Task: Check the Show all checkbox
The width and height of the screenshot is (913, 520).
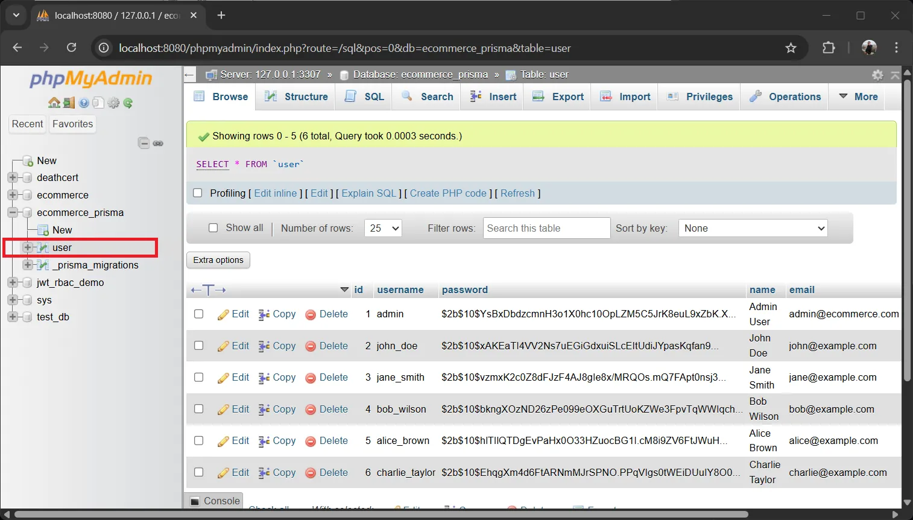Action: click(213, 227)
